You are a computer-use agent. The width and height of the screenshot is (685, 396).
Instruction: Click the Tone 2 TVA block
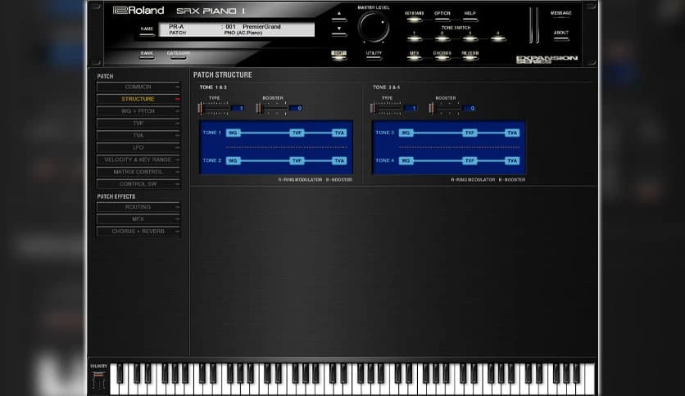coord(339,161)
